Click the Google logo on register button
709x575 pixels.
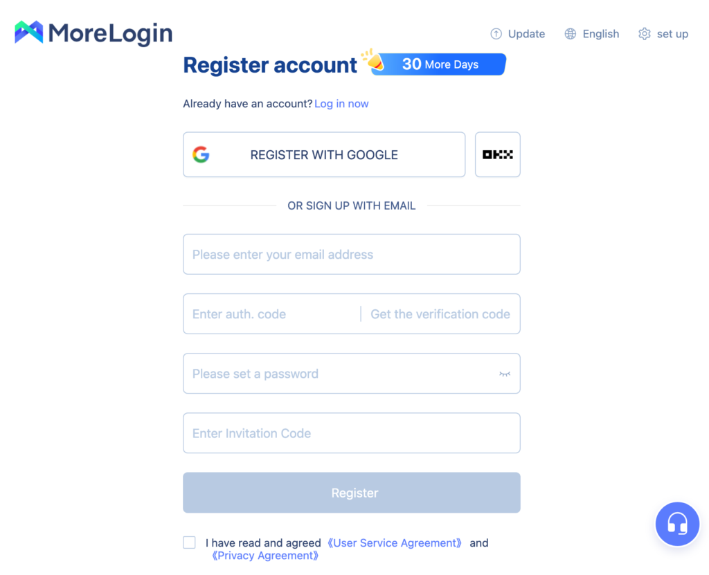tap(201, 154)
